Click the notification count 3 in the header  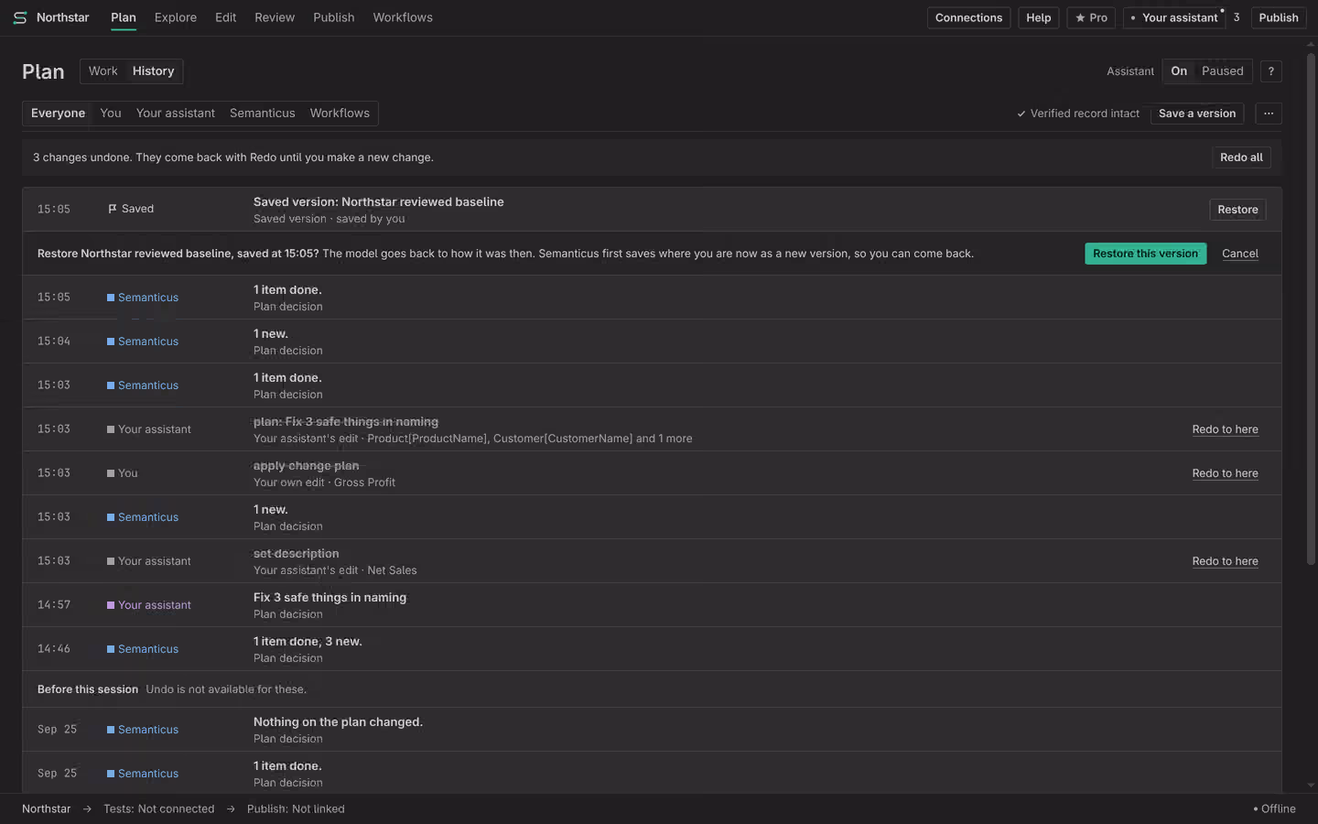click(x=1237, y=17)
